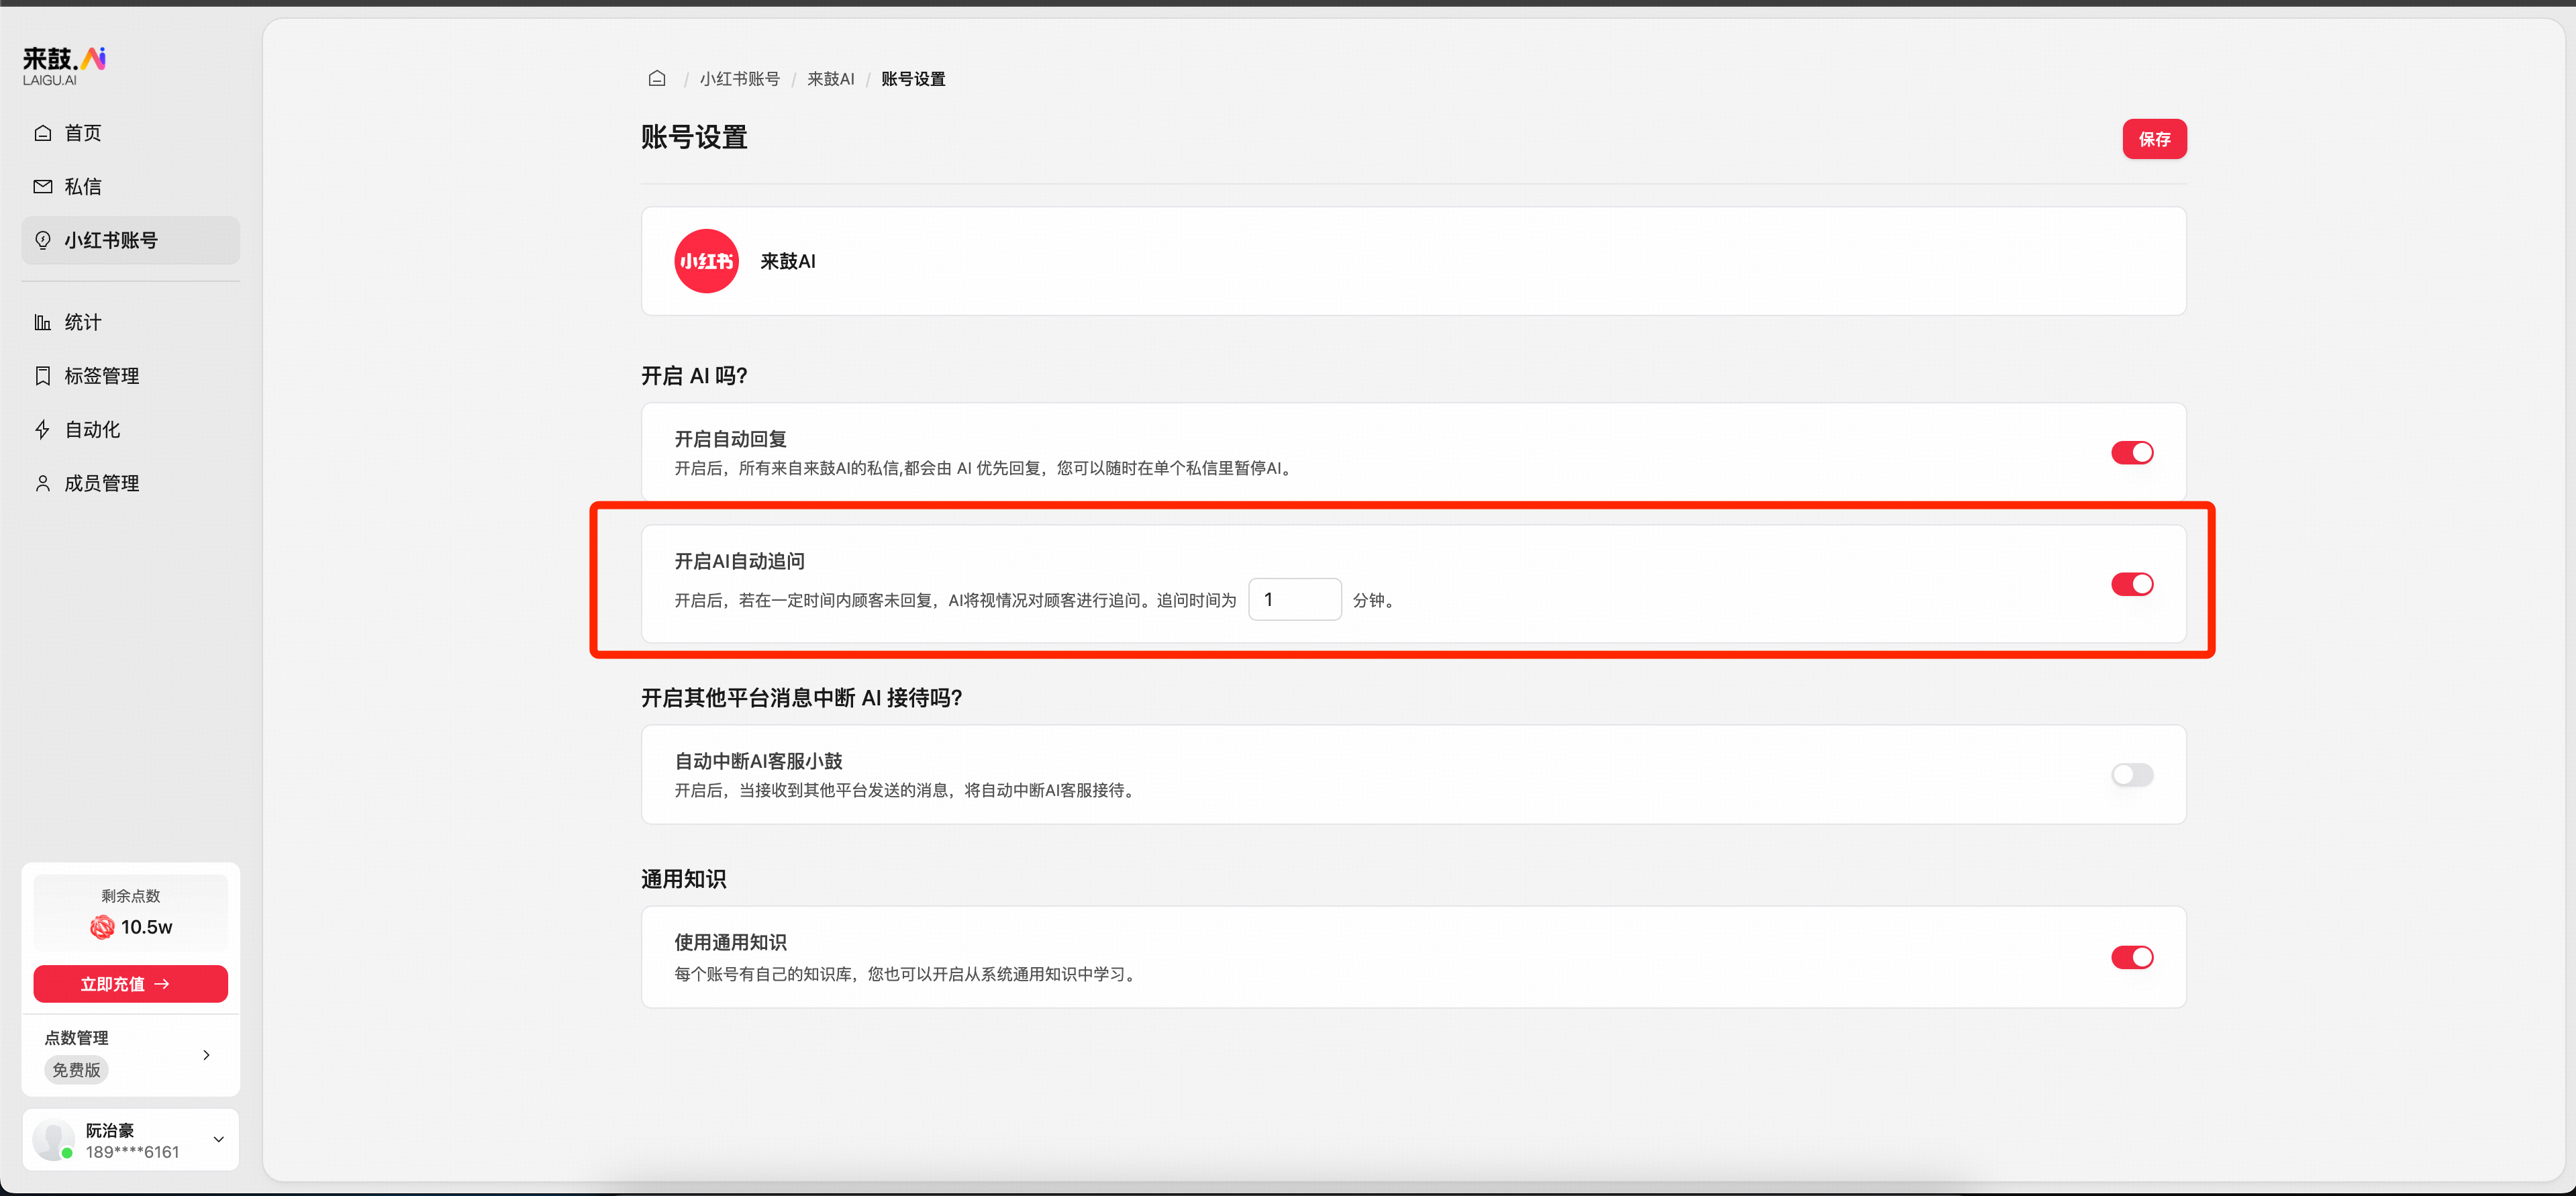Disable the 开启自动回复 switch
The width and height of the screenshot is (2576, 1196).
coord(2133,452)
